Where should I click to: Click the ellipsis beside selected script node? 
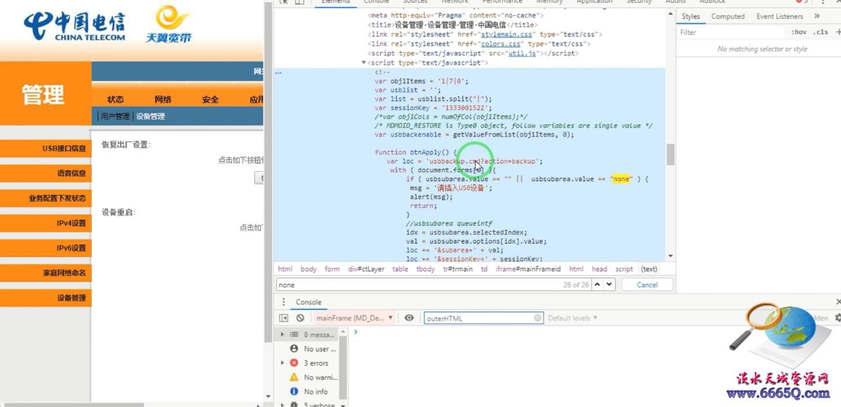click(279, 73)
